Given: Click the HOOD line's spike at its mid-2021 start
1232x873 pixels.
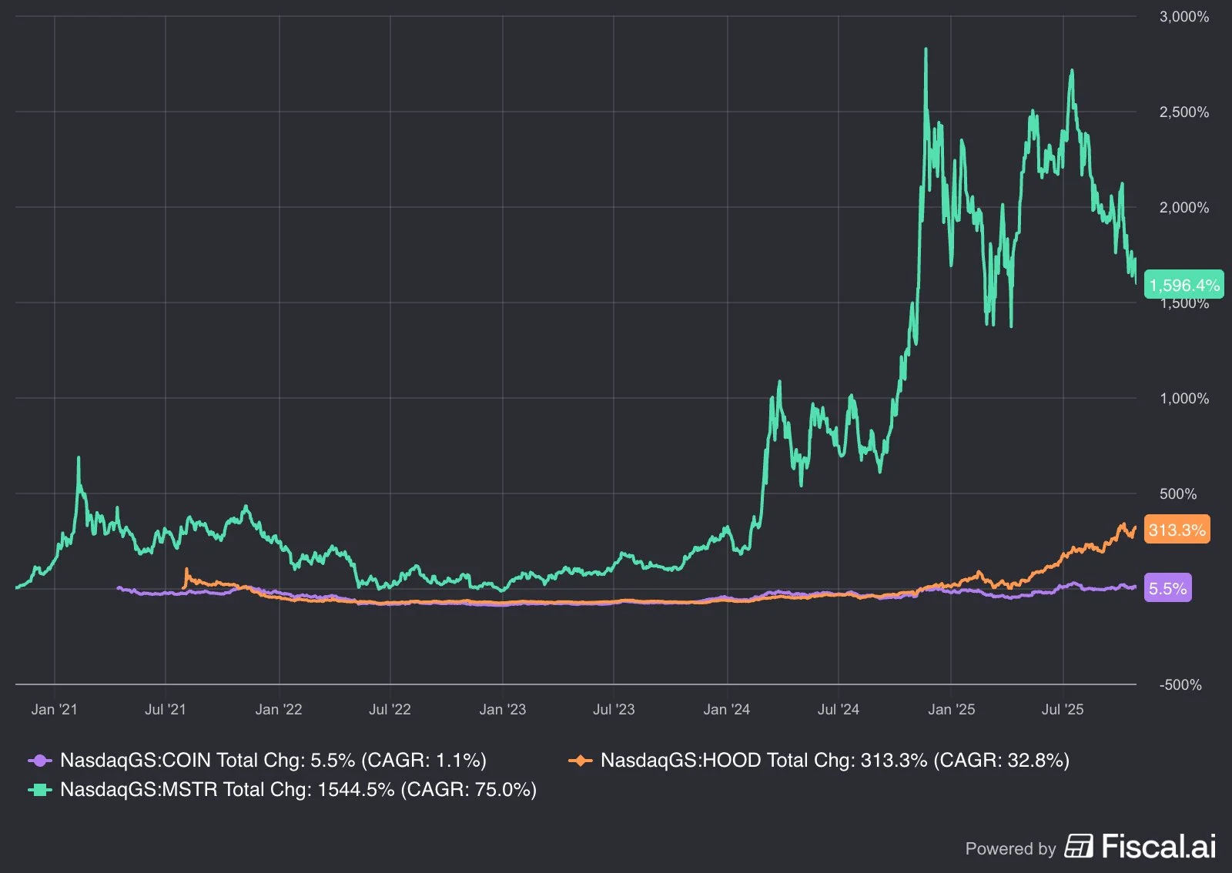Looking at the screenshot, I should (186, 571).
